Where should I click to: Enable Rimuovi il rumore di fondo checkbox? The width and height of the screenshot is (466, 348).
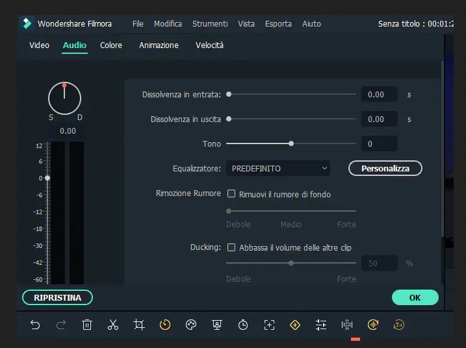(x=231, y=193)
